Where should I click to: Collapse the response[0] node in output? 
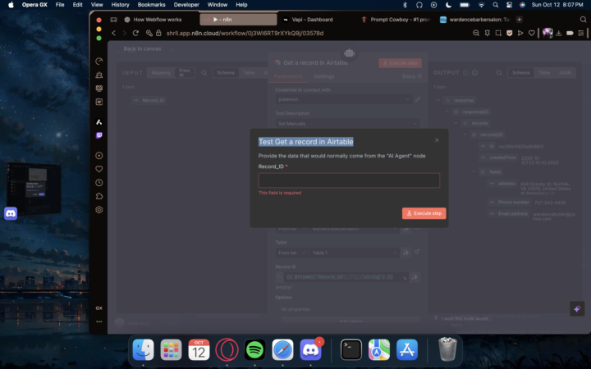(447, 112)
